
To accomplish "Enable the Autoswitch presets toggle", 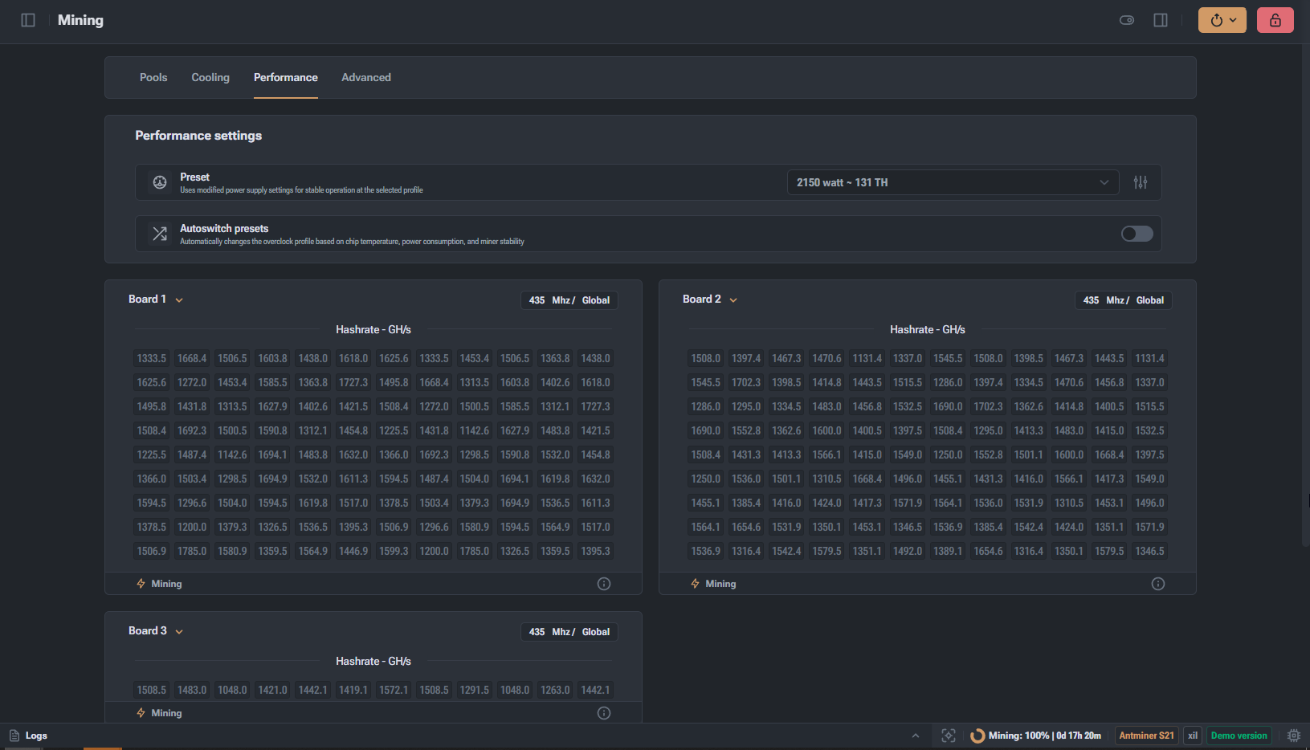I will point(1137,234).
